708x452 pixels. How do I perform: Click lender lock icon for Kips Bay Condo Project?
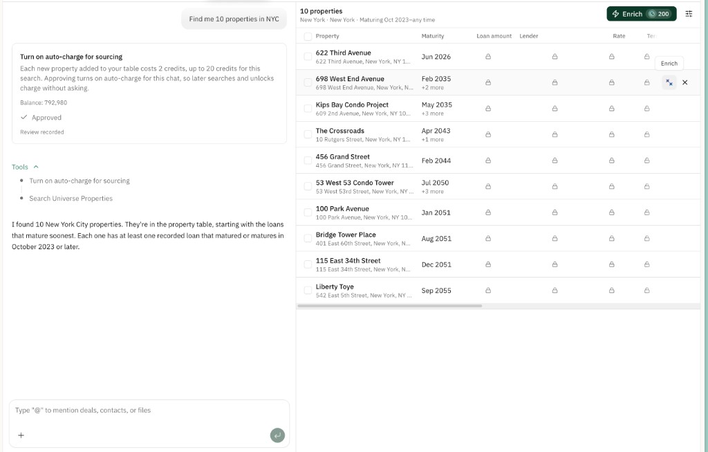coord(555,109)
